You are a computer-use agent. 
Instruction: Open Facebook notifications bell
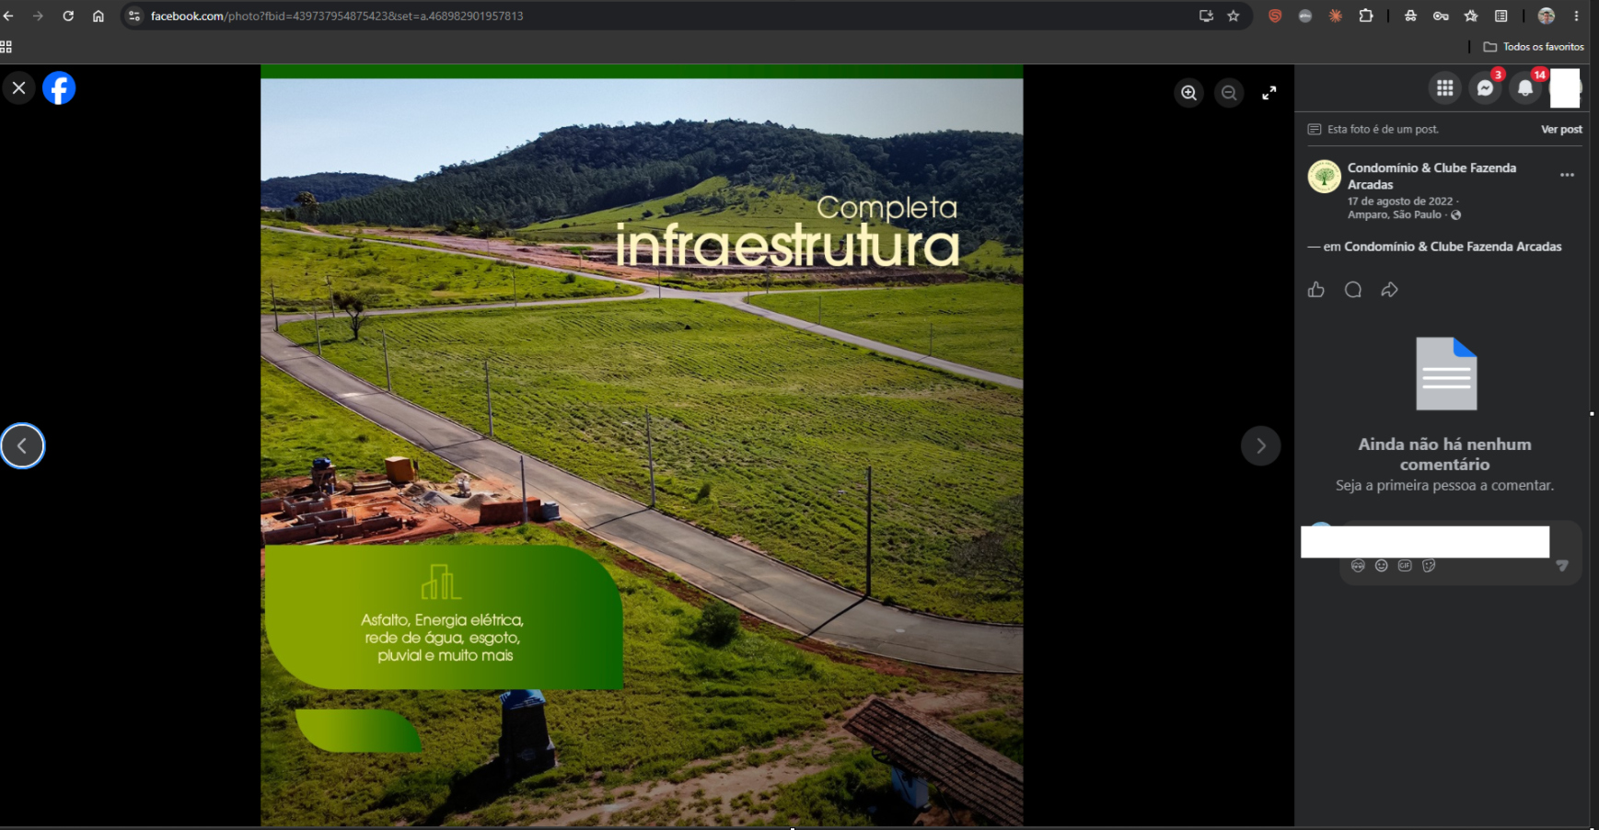click(x=1525, y=88)
